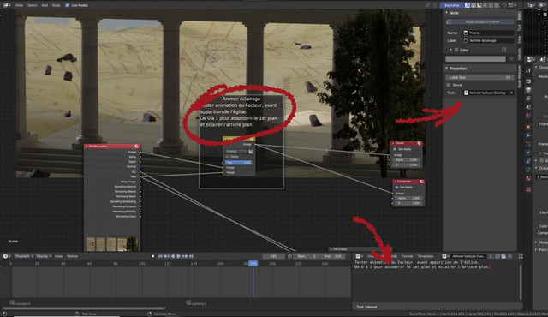Click the Label field Animer éclairage
The height and width of the screenshot is (317, 548).
488,40
